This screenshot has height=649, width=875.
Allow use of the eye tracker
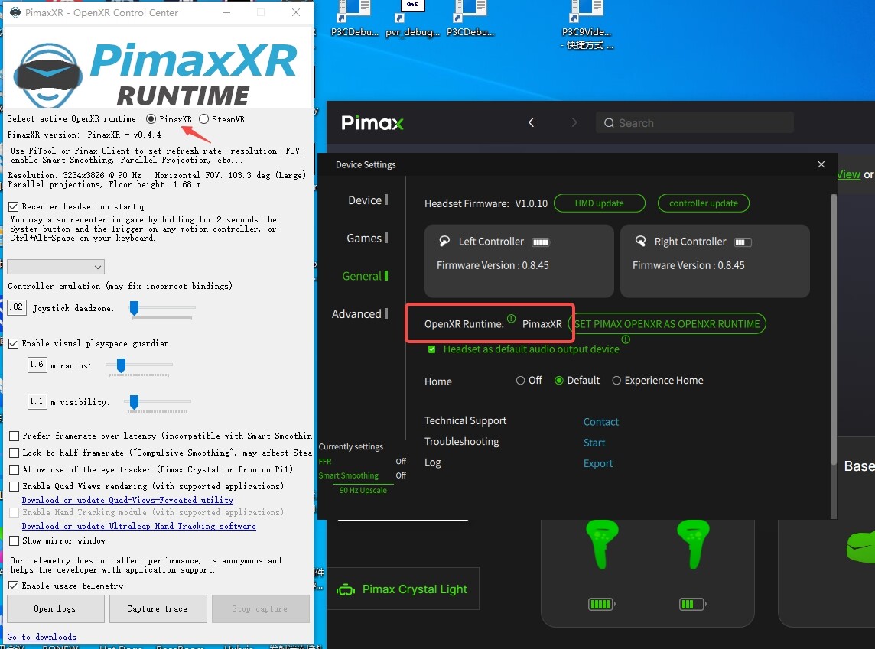(x=14, y=469)
